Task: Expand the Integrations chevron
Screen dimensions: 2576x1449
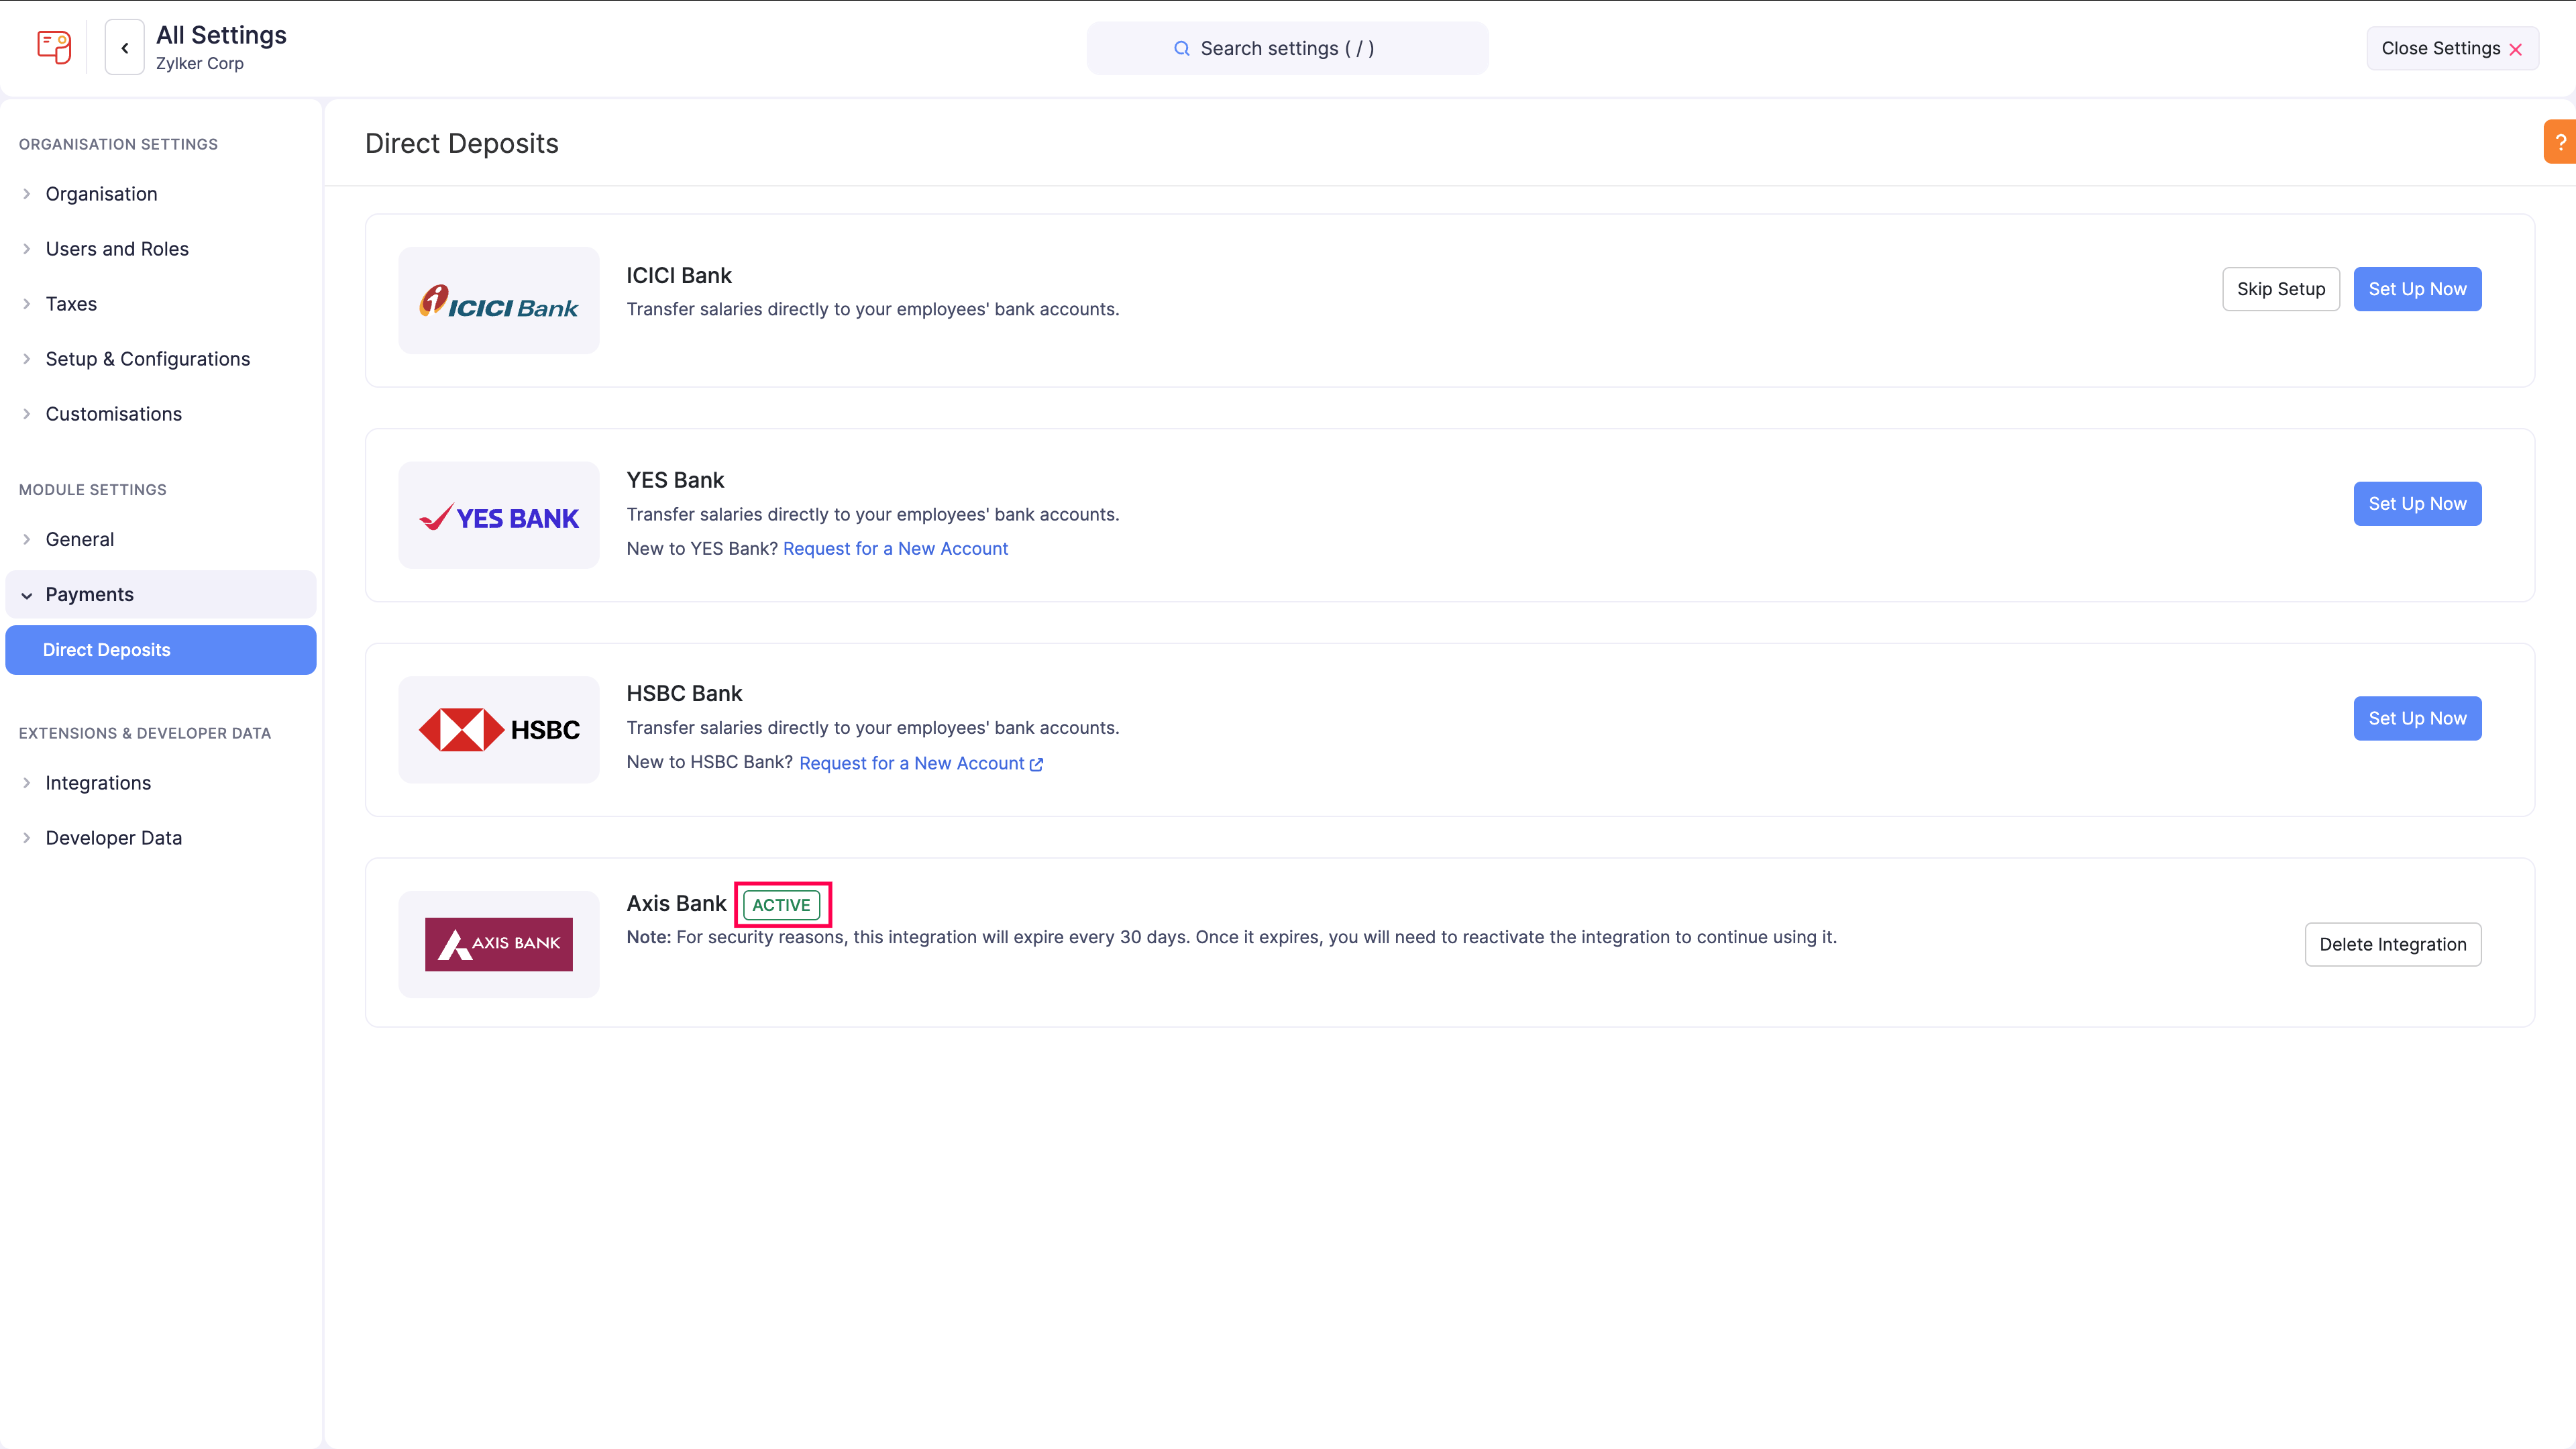Action: pyautogui.click(x=27, y=783)
